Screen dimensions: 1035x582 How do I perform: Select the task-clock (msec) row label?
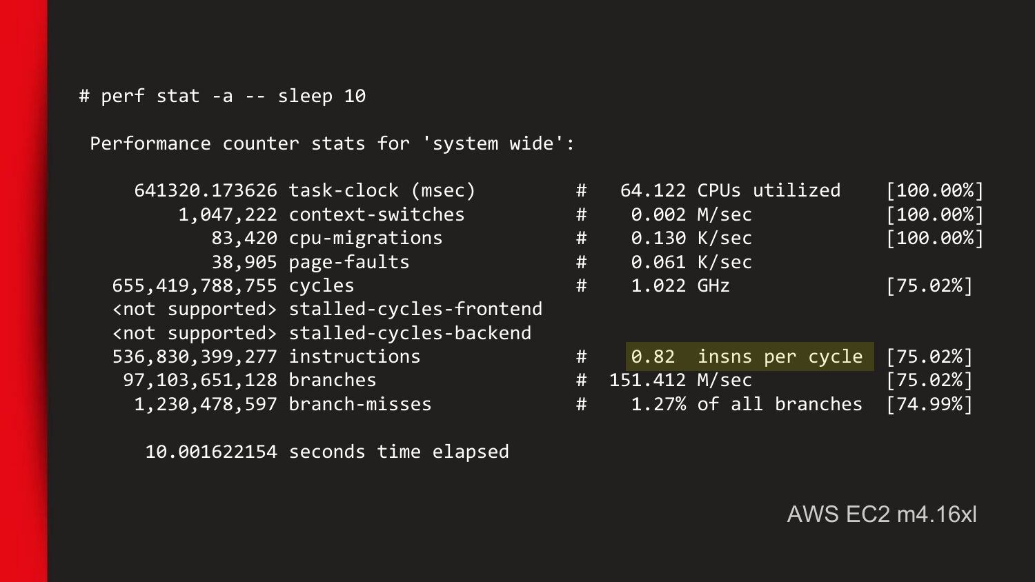click(382, 190)
